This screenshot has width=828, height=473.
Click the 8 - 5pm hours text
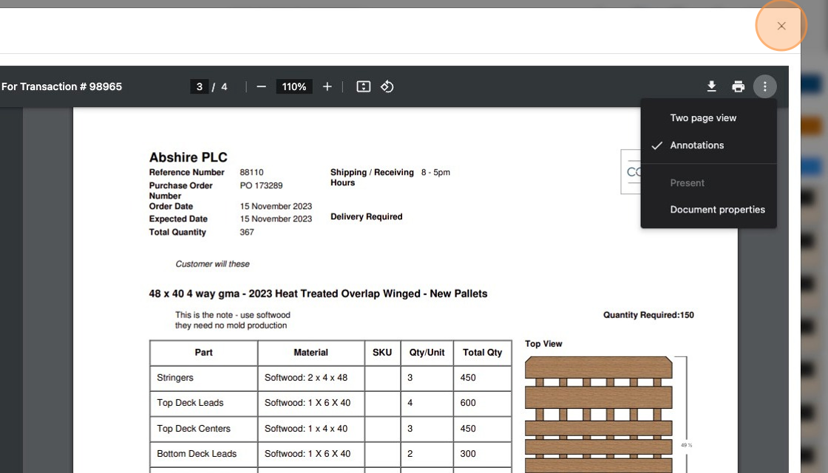pos(435,173)
